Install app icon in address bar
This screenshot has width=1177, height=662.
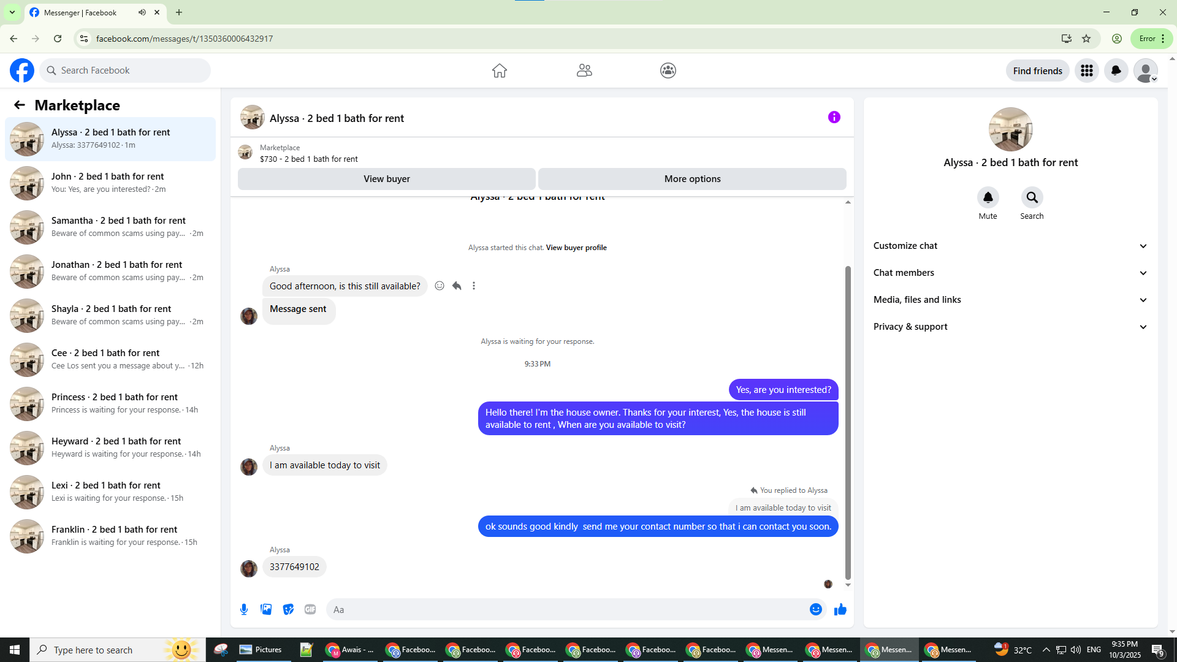coord(1067,39)
